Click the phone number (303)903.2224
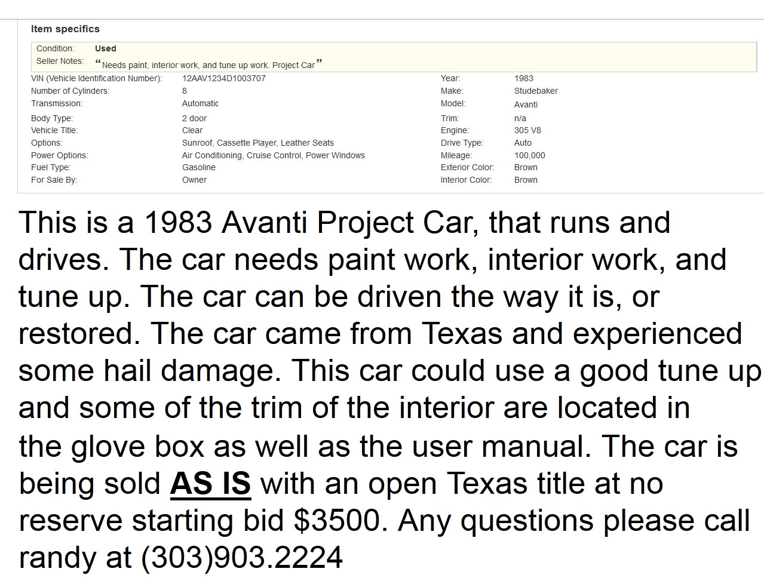This screenshot has height=584, width=764. point(241,558)
